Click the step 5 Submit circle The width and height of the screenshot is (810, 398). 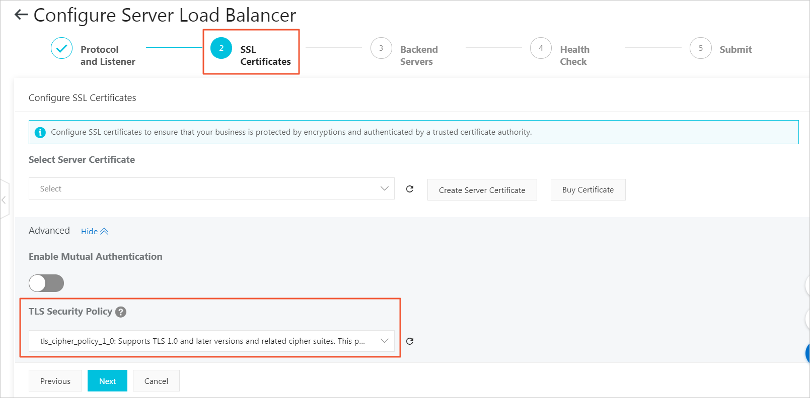click(x=700, y=49)
